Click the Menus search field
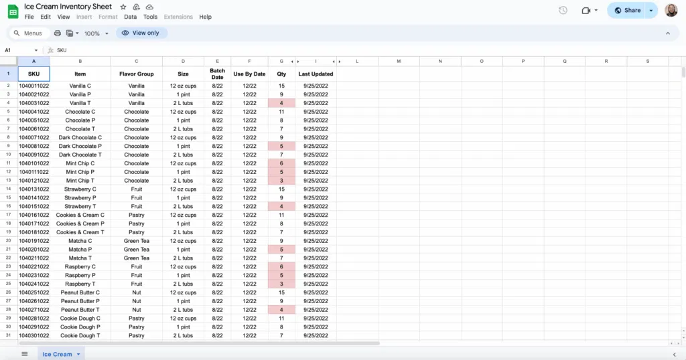 pos(28,33)
